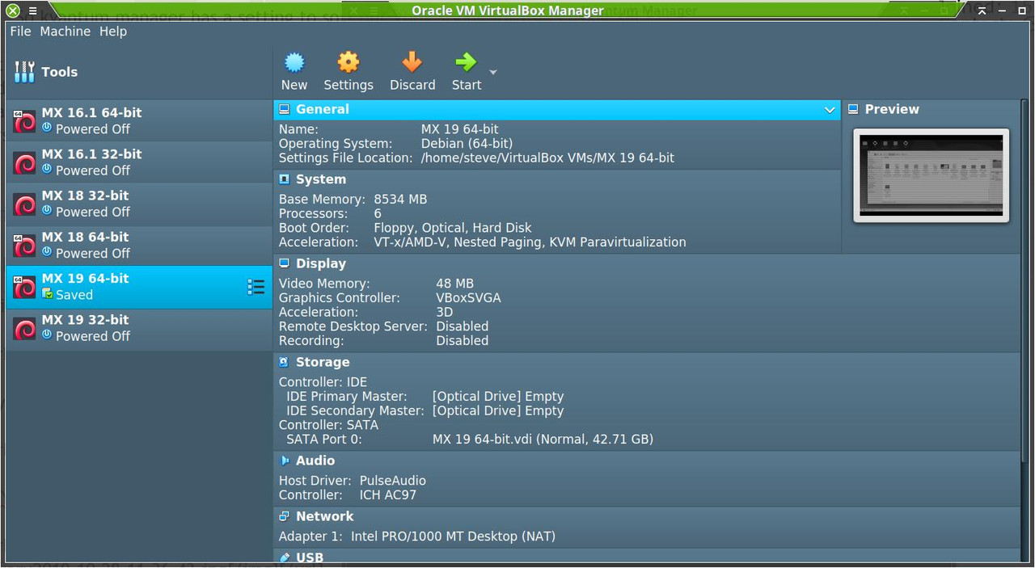Click the Storage section disk icon
The width and height of the screenshot is (1035, 568).
(x=285, y=362)
